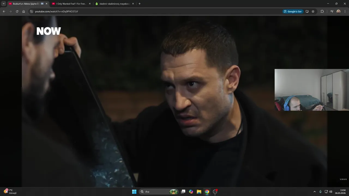Image resolution: width=349 pixels, height=196 pixels.
Task: Click the microphone tray icon
Action: 320,192
